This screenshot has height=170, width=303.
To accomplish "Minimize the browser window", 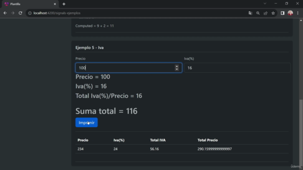I will [x=276, y=3].
